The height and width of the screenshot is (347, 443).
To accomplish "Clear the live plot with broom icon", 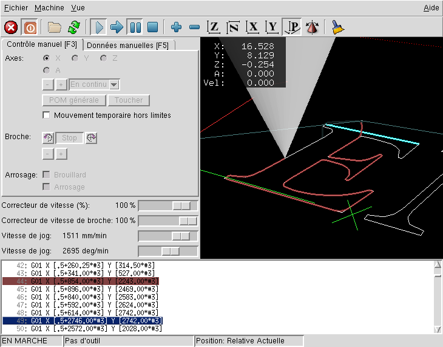I will point(337,27).
